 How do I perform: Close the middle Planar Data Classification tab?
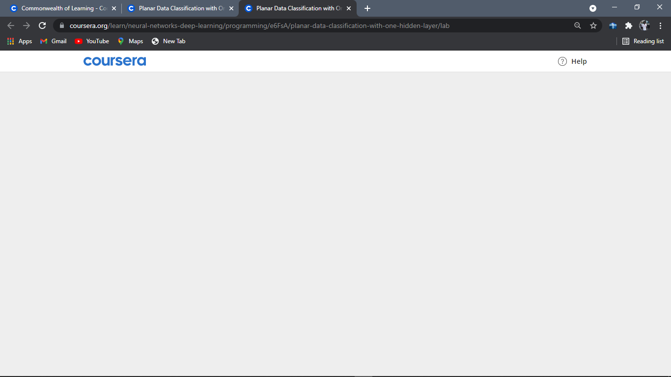point(231,8)
